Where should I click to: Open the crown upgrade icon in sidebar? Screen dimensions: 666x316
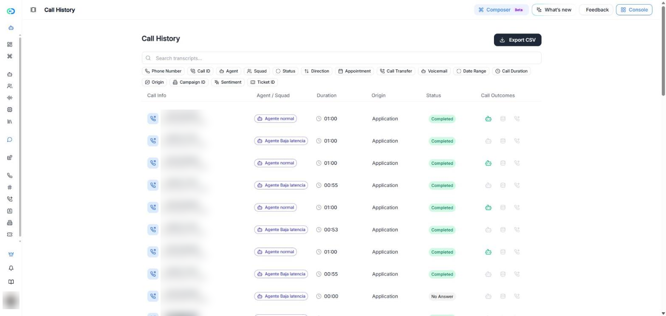click(11, 254)
